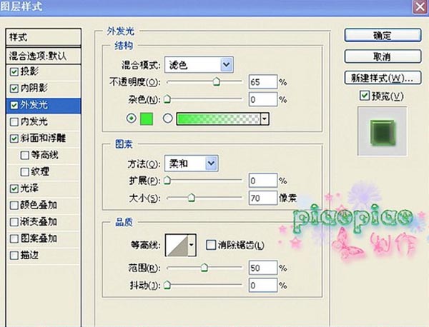Uncheck the 预览 preview checkbox
429x327 pixels.
coord(365,96)
